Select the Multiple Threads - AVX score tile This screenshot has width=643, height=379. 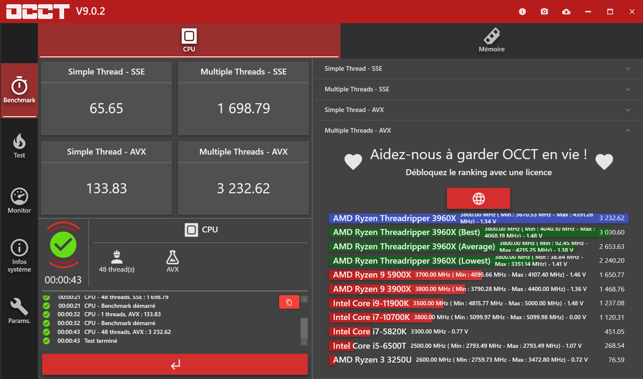(243, 178)
